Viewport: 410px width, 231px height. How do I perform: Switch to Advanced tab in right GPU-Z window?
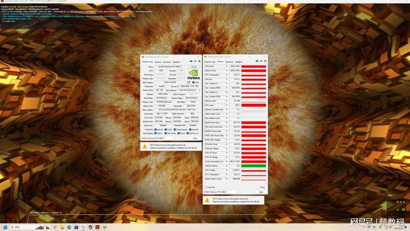coord(229,62)
